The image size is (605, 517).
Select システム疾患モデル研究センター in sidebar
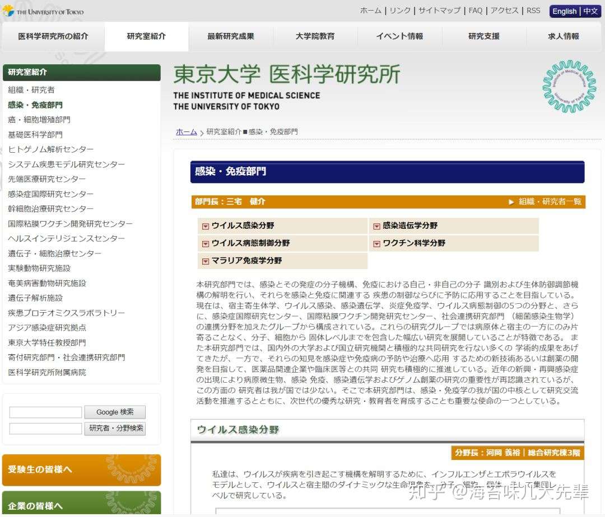click(x=66, y=164)
